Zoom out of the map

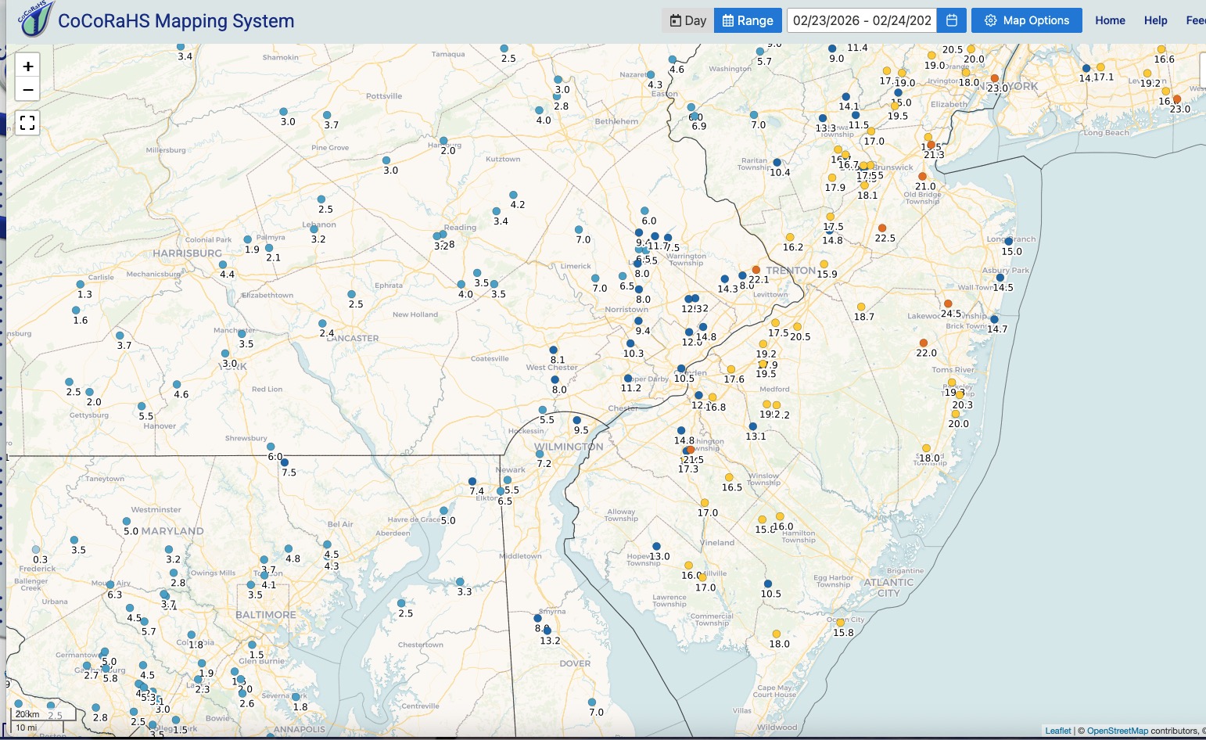pos(27,90)
